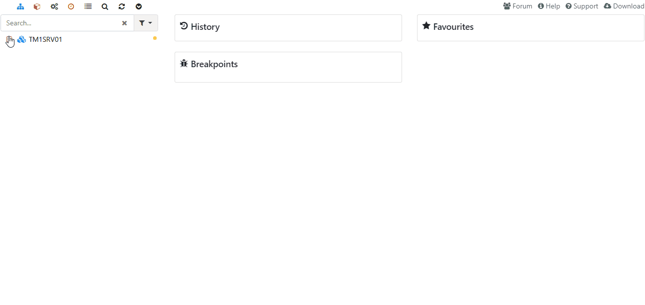Click the yellow status dot for TM1SRV01
Screen dimensions: 645x305
click(x=155, y=38)
